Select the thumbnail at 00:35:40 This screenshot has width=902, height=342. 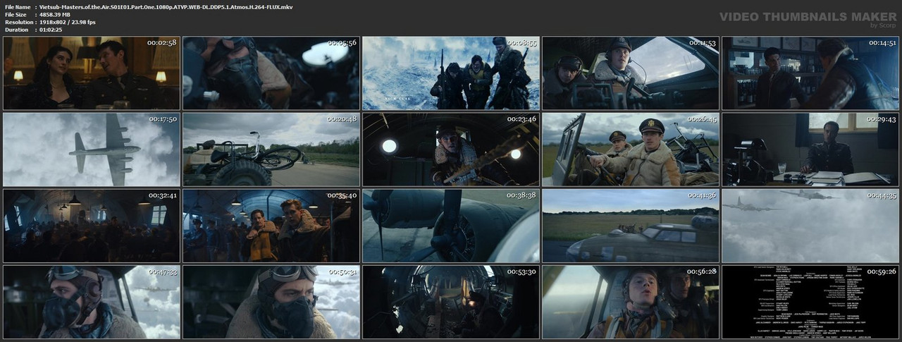point(271,226)
